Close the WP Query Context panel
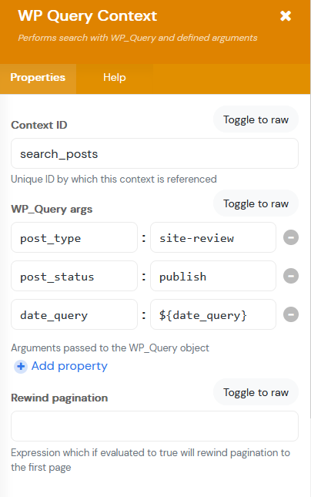Viewport: 311px width, 497px height. tap(286, 15)
